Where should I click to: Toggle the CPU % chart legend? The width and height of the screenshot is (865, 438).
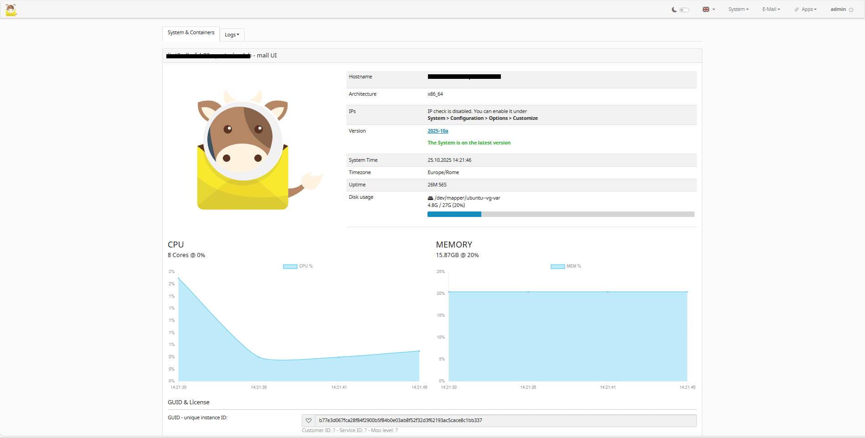(298, 266)
